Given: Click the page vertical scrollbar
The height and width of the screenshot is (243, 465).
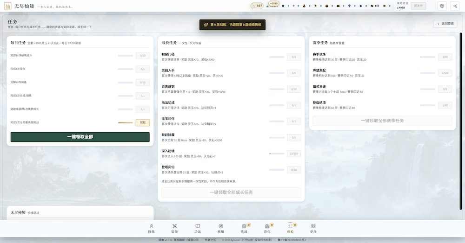Looking at the screenshot, I should (460, 121).
